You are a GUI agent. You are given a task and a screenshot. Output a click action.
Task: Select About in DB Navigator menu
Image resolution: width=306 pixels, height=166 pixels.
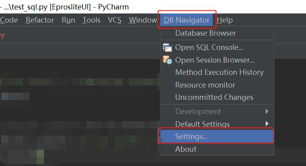tap(185, 149)
